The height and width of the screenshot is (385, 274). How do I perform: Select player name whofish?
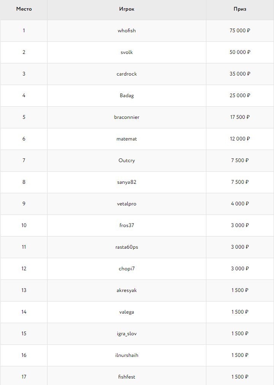pyautogui.click(x=127, y=31)
